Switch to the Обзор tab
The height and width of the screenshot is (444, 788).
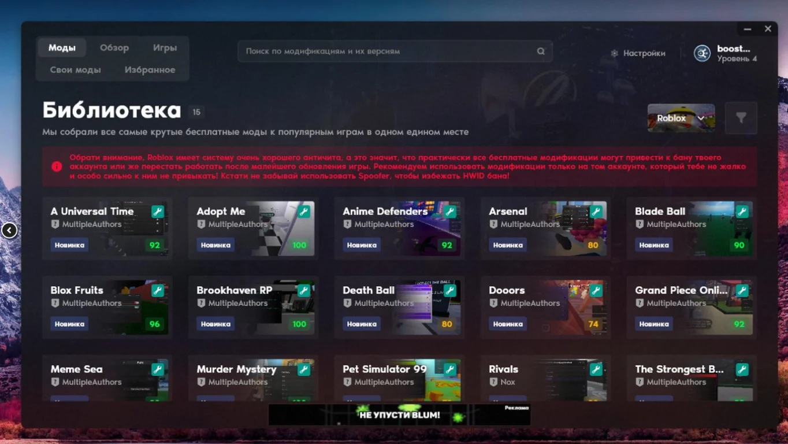click(x=114, y=48)
